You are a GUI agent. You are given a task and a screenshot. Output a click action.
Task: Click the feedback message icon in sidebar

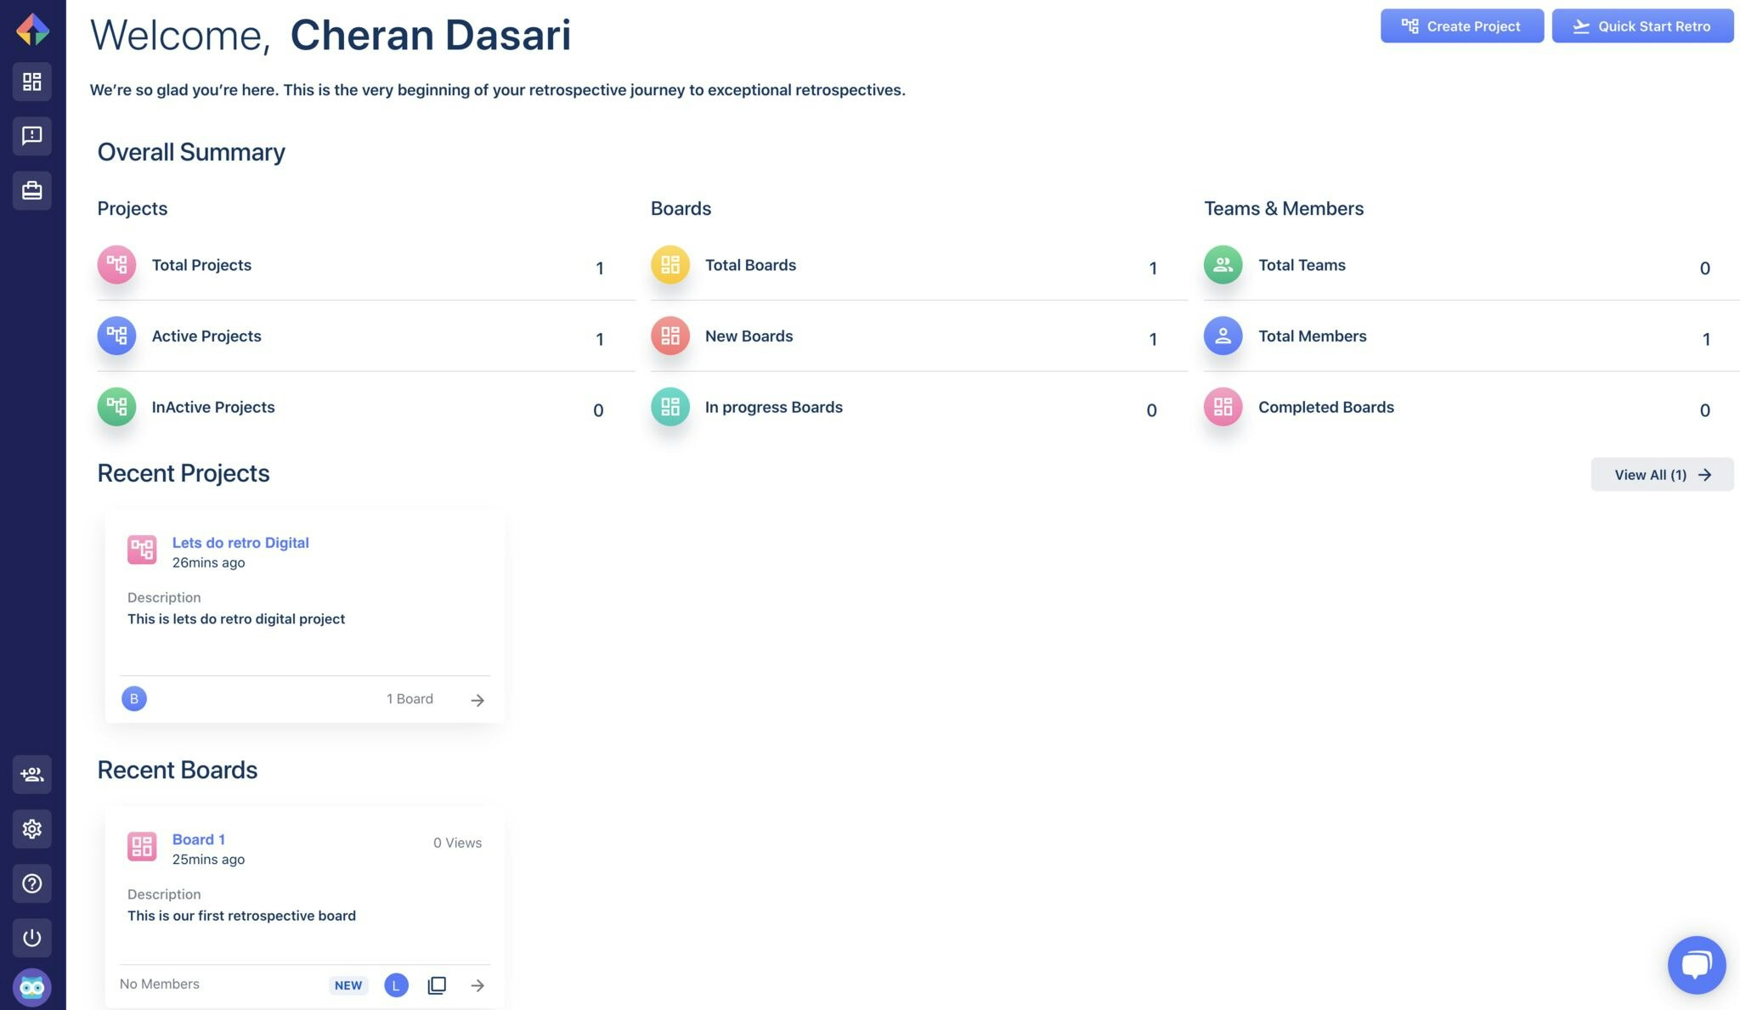(x=32, y=136)
